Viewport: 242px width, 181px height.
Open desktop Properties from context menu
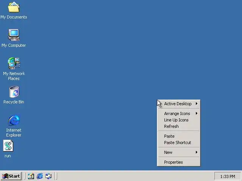click(179, 162)
